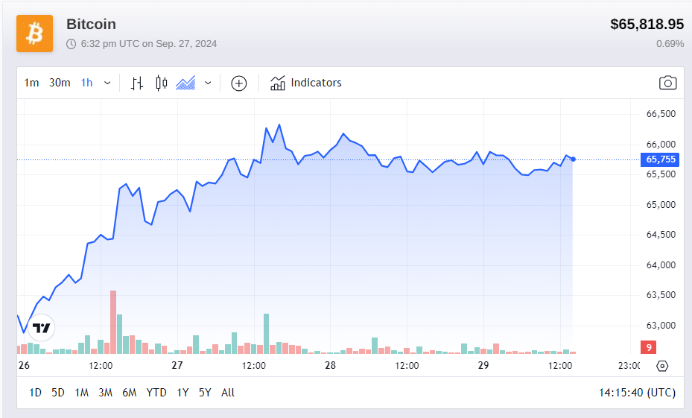Select the 5D date range

coord(58,393)
